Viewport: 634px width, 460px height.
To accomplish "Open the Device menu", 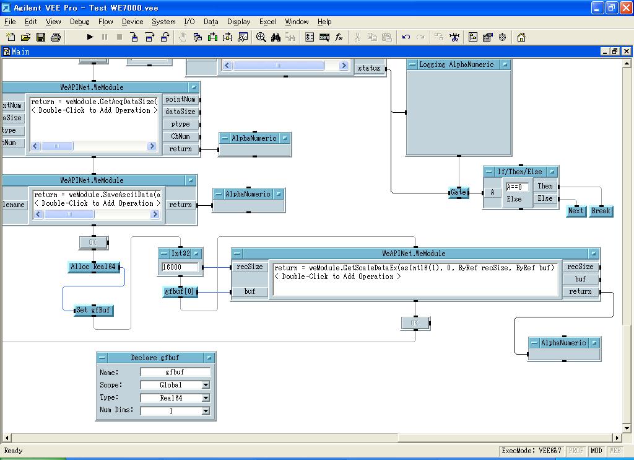I will click(x=132, y=22).
